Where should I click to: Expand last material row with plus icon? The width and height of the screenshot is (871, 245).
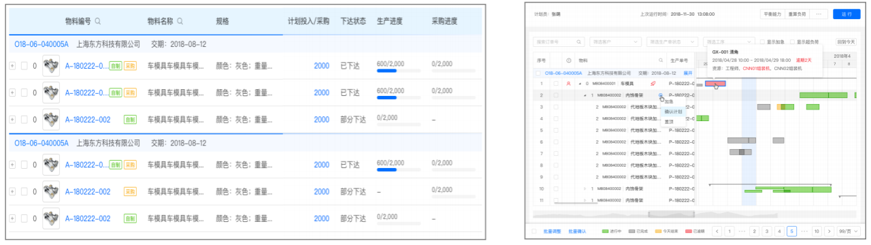click(12, 218)
